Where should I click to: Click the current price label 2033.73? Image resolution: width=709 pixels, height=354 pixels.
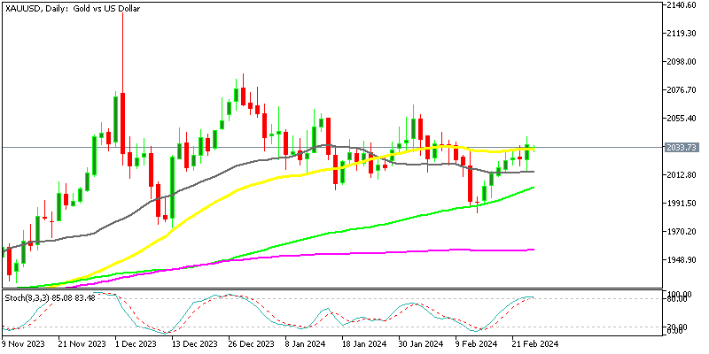[x=683, y=147]
